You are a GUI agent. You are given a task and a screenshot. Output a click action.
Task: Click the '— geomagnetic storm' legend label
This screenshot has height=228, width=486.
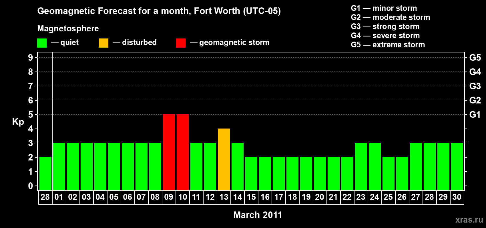(x=230, y=42)
